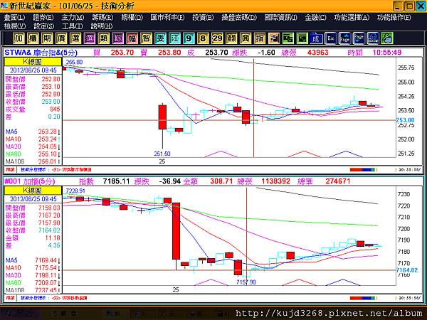The image size is (427, 320).
Task: Click the 期 (futures) toolbar icon
Action: [47, 38]
